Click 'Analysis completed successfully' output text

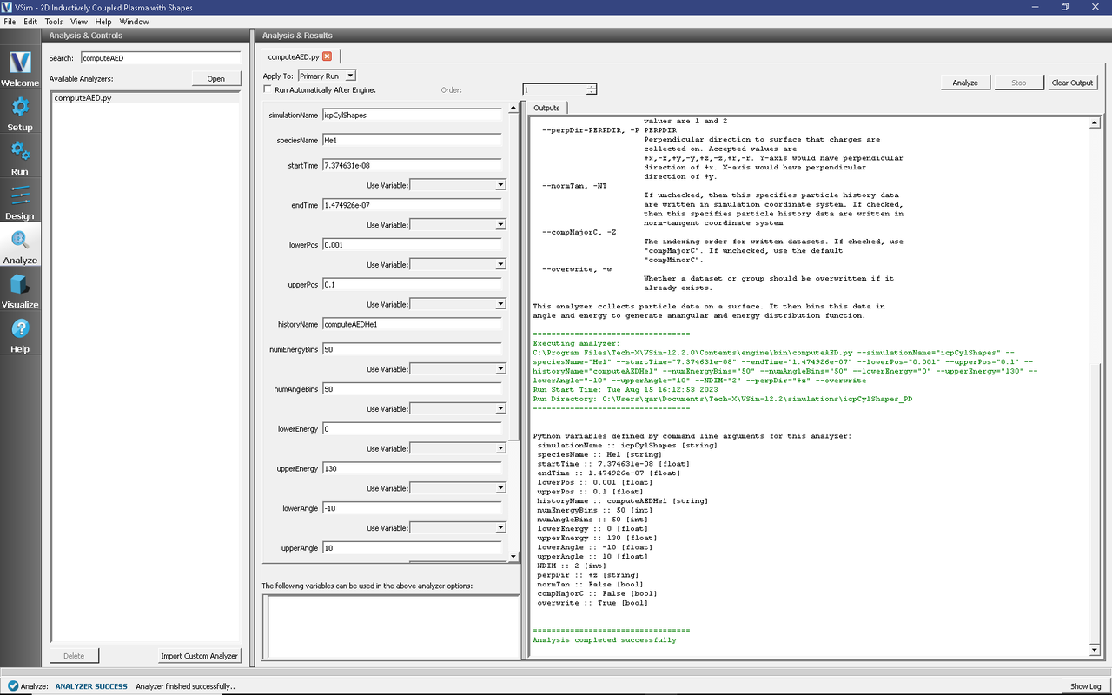pos(605,640)
